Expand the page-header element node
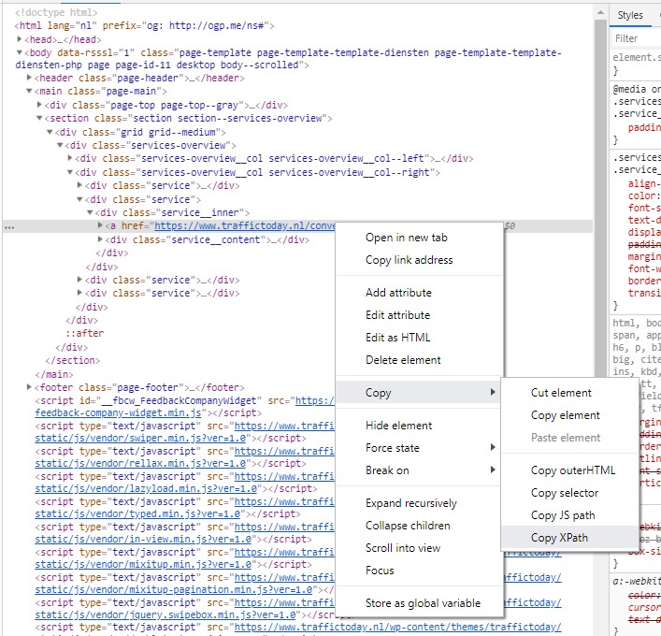The image size is (661, 636). pyautogui.click(x=30, y=78)
